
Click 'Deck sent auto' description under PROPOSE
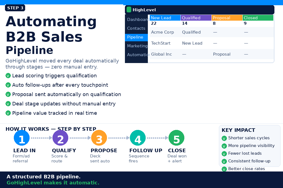[x=100, y=159]
